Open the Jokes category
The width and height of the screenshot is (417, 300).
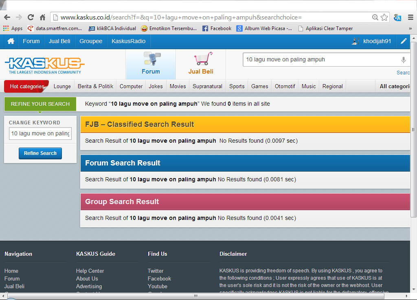coord(156,86)
